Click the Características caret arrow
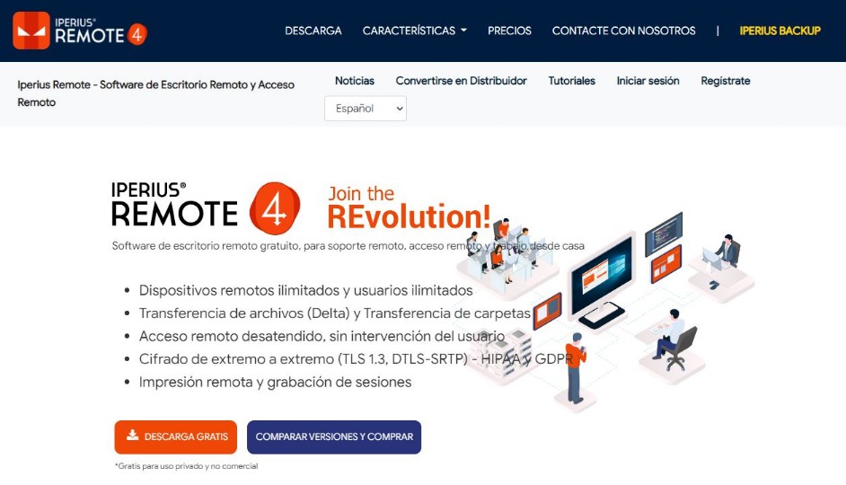Screen dimensions: 846x485 coord(463,31)
